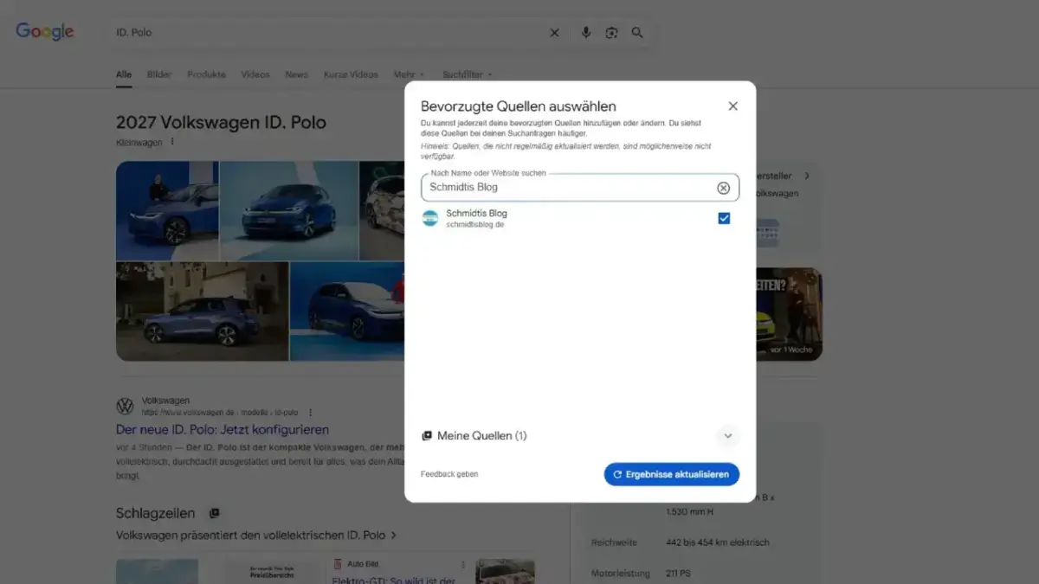
Task: Click the 211 PS value
Action: (678, 573)
